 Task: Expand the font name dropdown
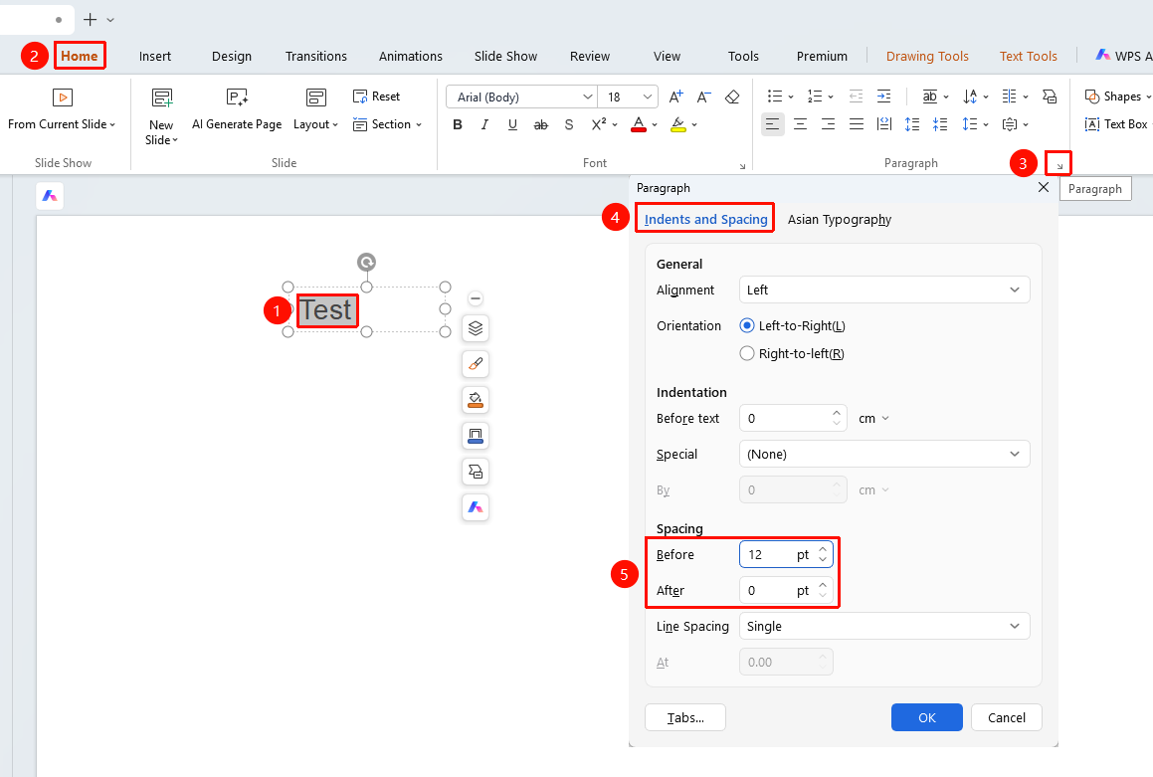point(588,97)
